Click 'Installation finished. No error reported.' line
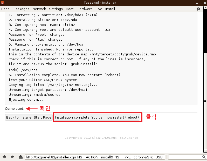207x161 pixels. click(51, 49)
